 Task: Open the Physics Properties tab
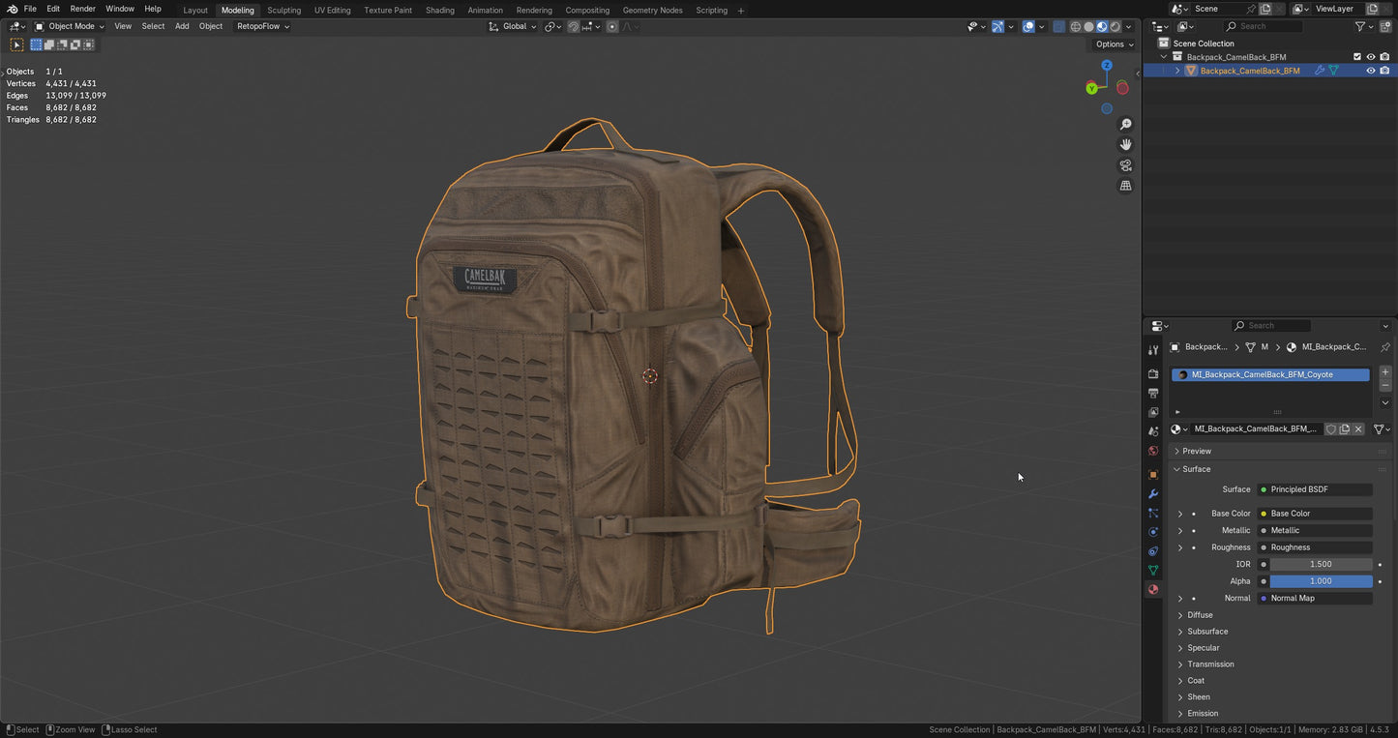point(1152,531)
